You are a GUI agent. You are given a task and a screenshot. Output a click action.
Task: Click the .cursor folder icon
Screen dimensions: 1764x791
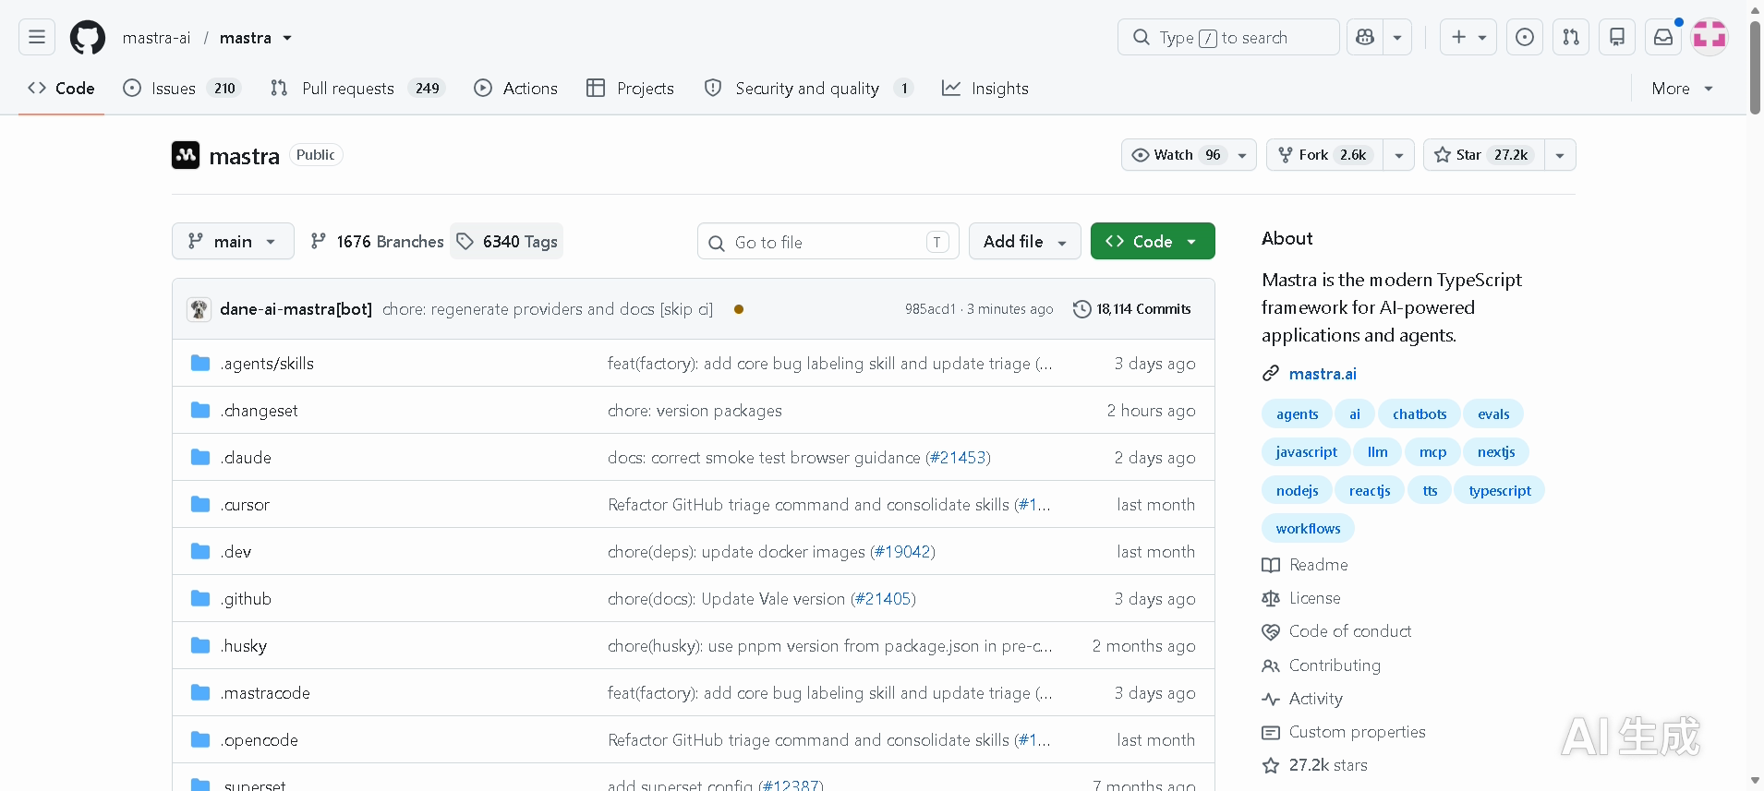[200, 505]
